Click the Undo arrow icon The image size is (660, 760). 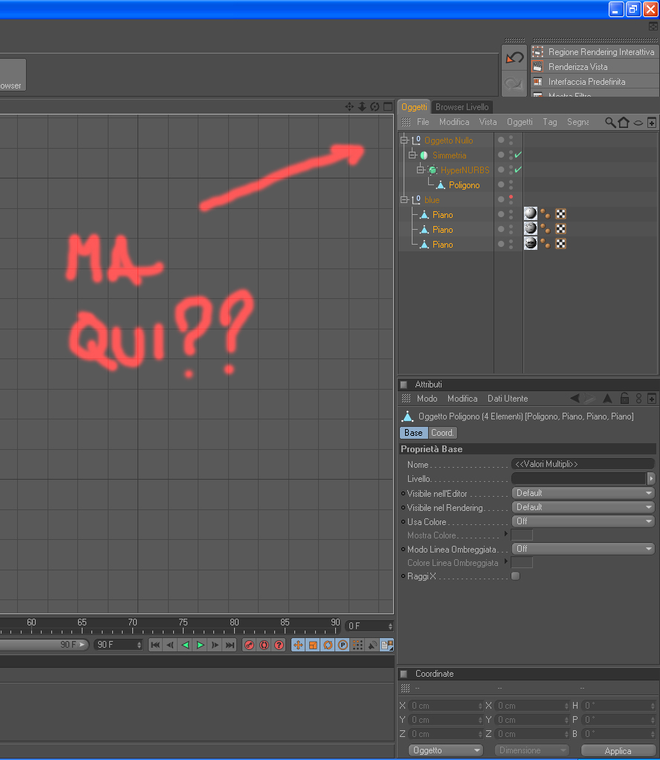coord(514,58)
